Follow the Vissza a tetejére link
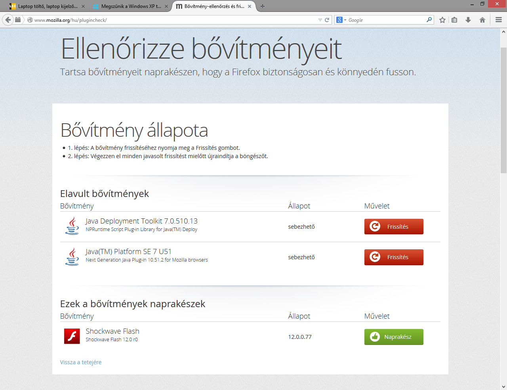This screenshot has width=507, height=390. pos(81,362)
